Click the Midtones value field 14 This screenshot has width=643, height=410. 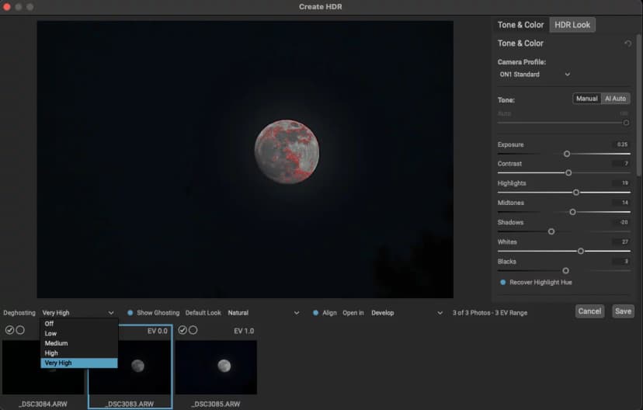(x=620, y=203)
